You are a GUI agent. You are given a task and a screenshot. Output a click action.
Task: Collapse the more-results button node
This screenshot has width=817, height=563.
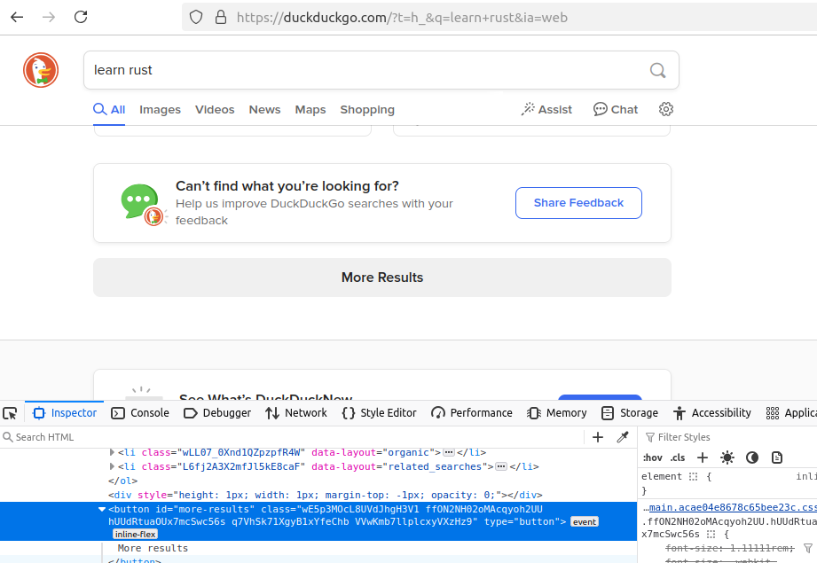(x=102, y=509)
